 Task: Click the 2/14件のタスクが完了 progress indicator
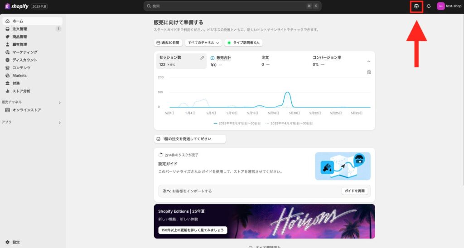179,155
